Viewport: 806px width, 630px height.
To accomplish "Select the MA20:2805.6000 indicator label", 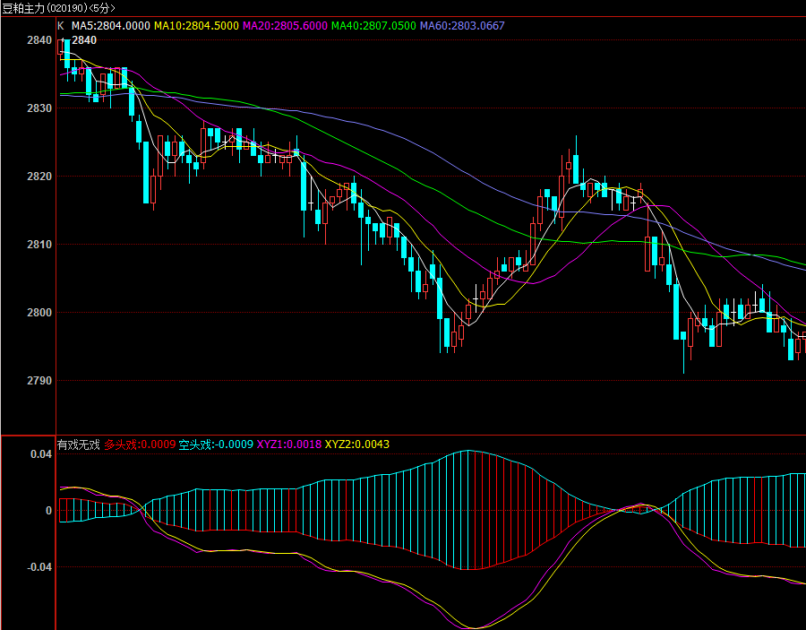I will (x=285, y=26).
